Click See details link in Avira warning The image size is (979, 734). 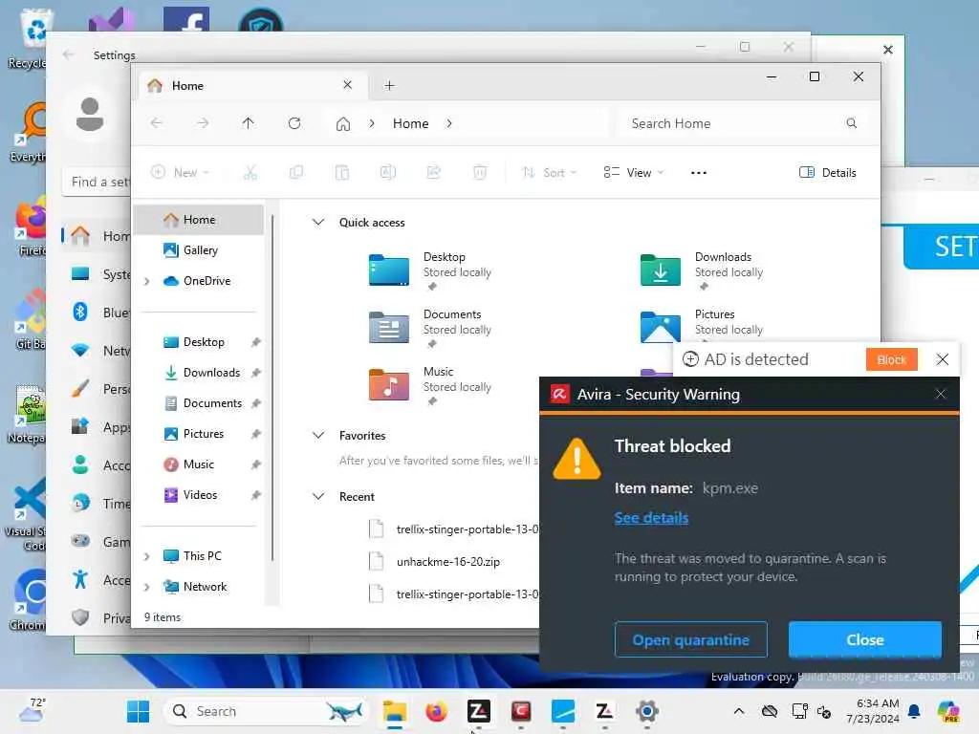click(651, 517)
